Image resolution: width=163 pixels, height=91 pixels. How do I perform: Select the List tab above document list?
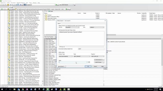tap(46, 11)
